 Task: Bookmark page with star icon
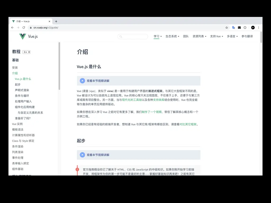click(x=227, y=27)
